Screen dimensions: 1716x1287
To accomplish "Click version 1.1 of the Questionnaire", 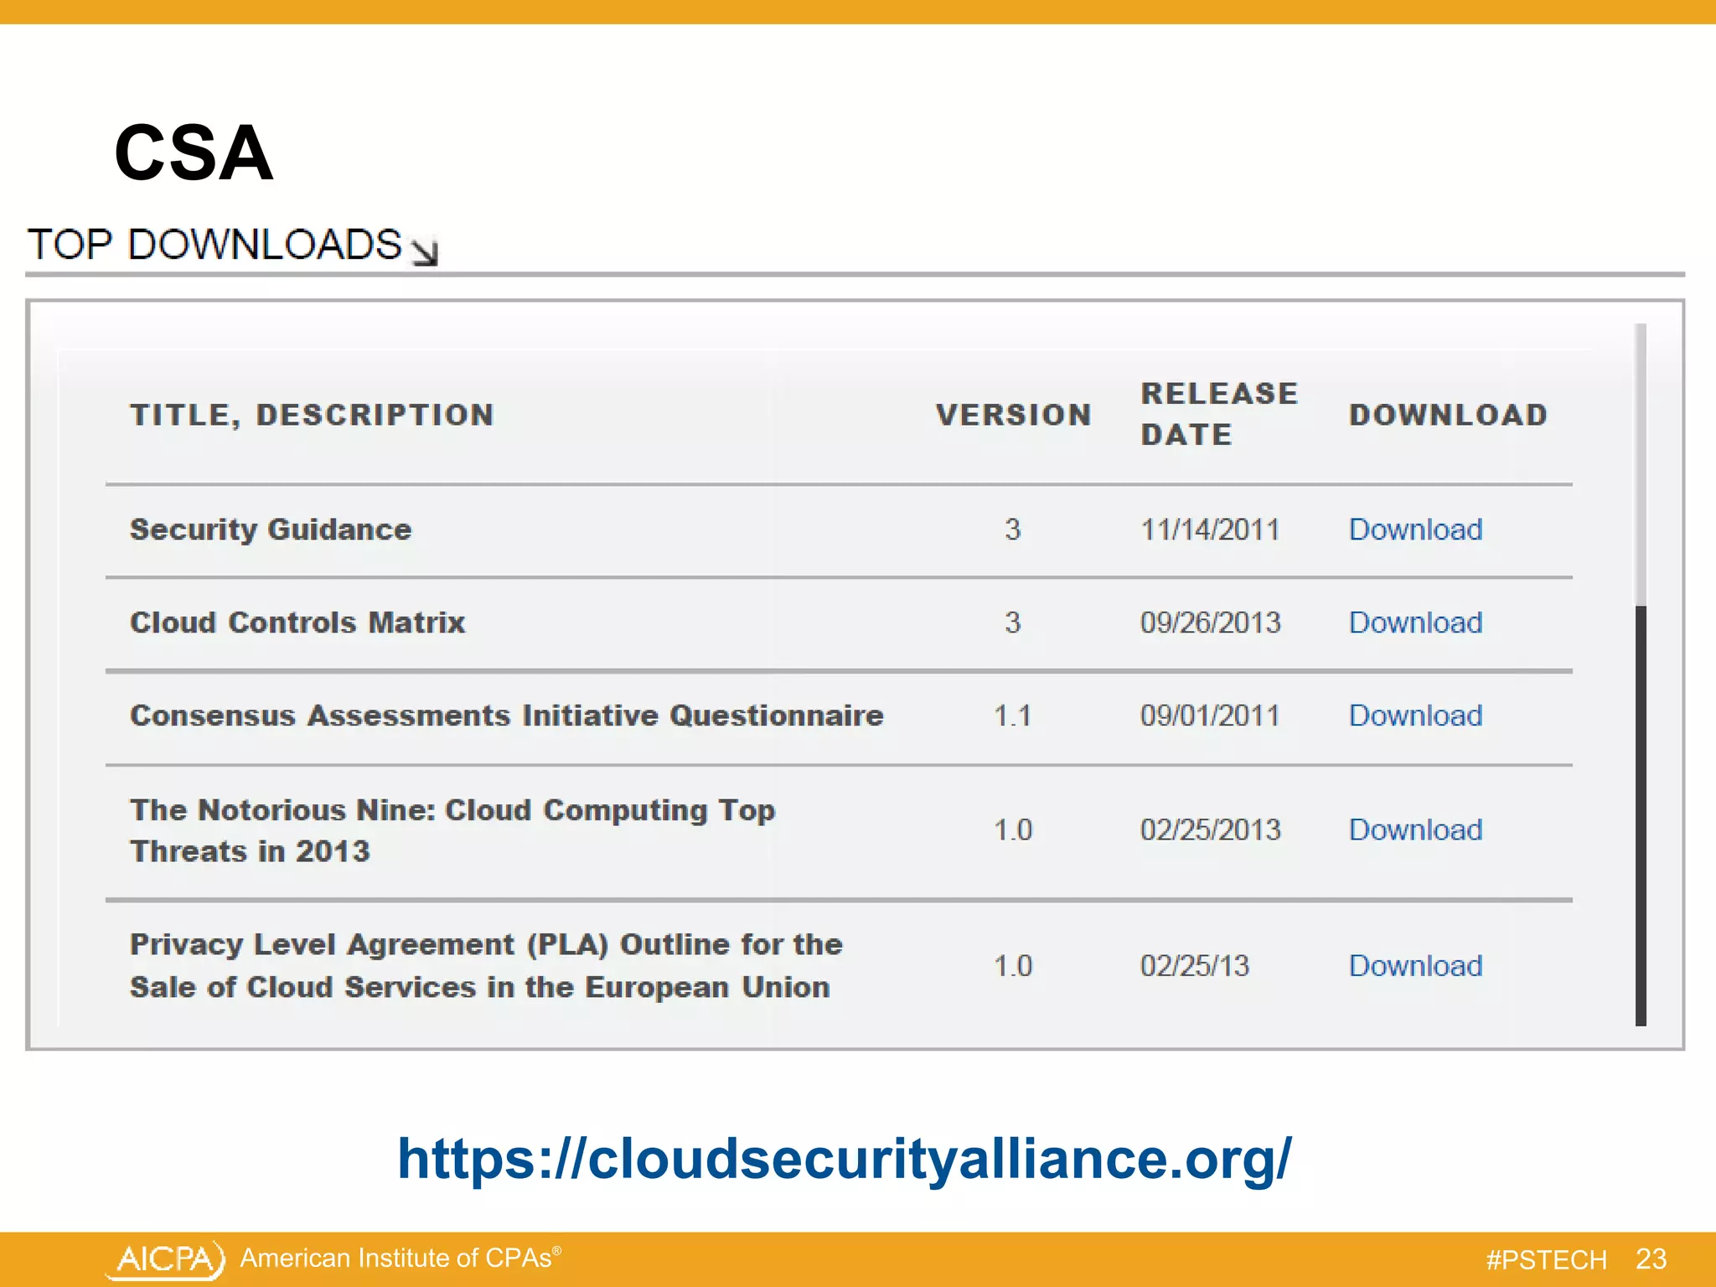I will (1012, 716).
